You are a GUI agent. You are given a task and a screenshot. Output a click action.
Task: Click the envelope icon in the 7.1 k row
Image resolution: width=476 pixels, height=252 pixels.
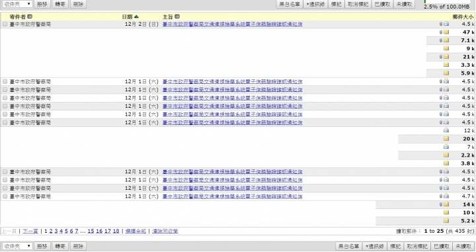pos(446,40)
